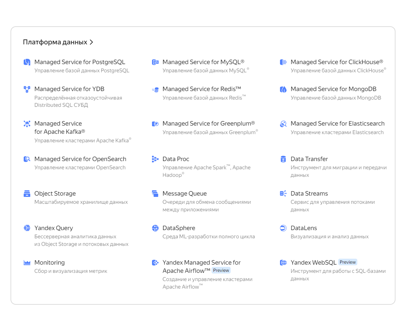Open the Yandex WebSQL title
Screen dimensions: 406x331
click(313, 262)
